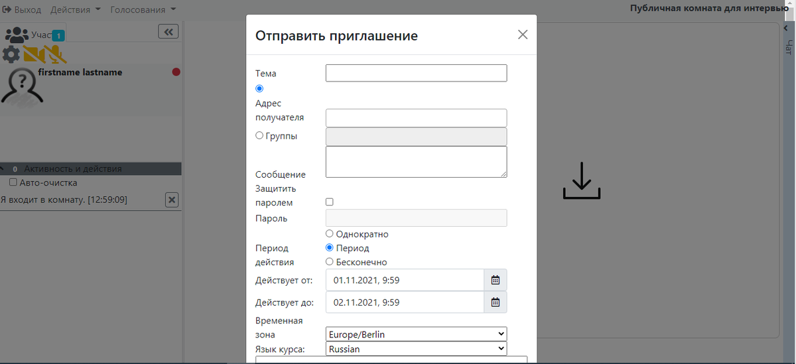Click the firstname lastname user name
The image size is (796, 364).
point(80,72)
